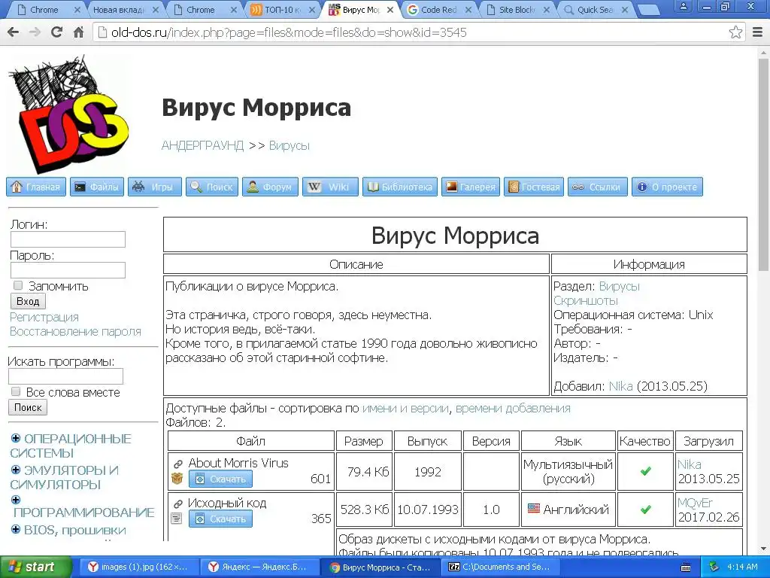Viewport: 770px width, 578px height.
Task: Focus the Искать программы search field
Action: 66,376
